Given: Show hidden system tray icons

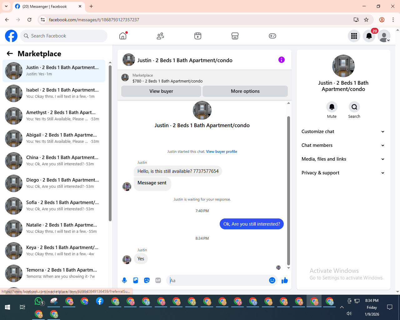Looking at the screenshot, I should tap(342, 307).
